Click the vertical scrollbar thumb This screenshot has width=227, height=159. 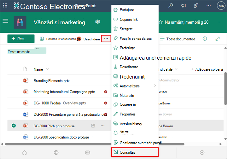click(225, 88)
